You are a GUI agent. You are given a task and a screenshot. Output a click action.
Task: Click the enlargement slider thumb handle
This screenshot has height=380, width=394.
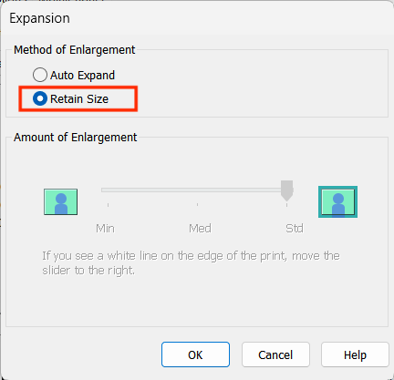pos(286,190)
